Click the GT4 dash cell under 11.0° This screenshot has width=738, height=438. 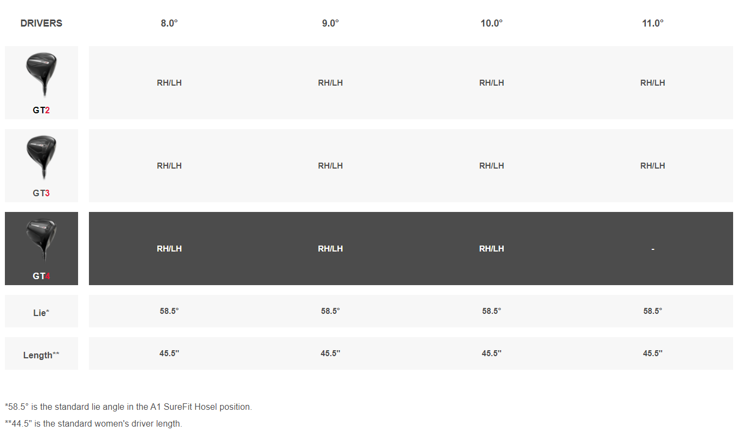[653, 249]
